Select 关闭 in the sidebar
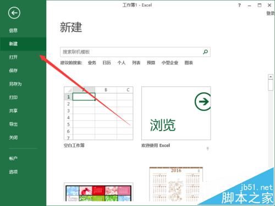Image resolution: width=275 pixels, height=206 pixels. tap(13, 137)
